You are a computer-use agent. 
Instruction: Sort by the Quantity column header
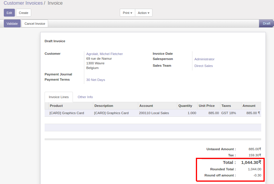[185, 106]
